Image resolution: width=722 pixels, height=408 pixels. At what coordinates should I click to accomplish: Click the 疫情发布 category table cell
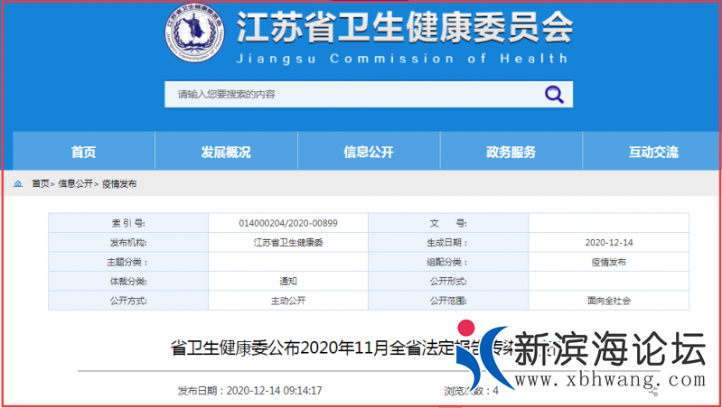(x=607, y=262)
